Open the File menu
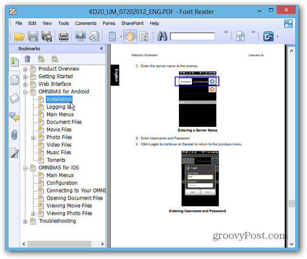Screen dimensions: 307x259 19,23
